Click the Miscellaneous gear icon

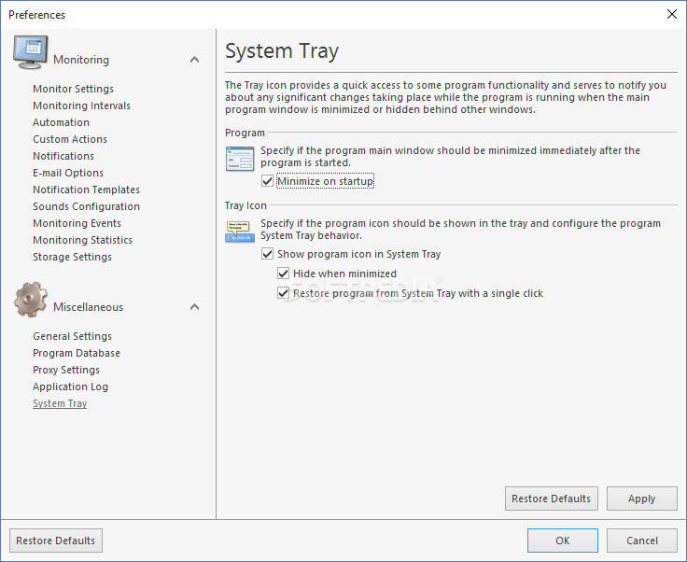click(x=30, y=300)
